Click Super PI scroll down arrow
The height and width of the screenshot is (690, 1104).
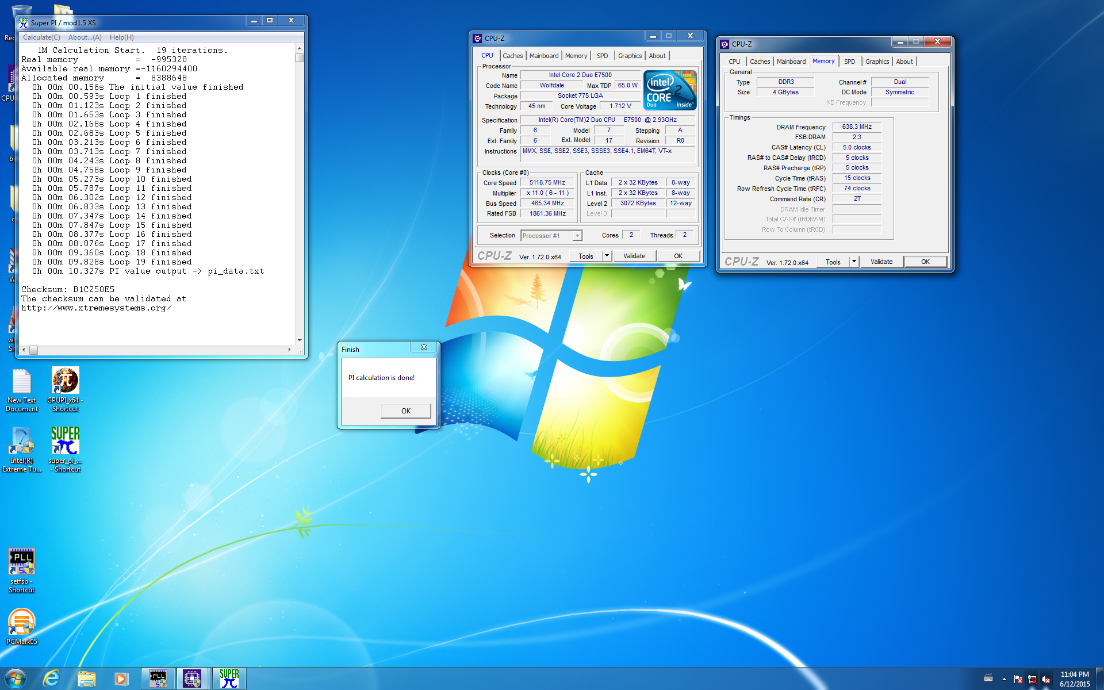pyautogui.click(x=300, y=340)
